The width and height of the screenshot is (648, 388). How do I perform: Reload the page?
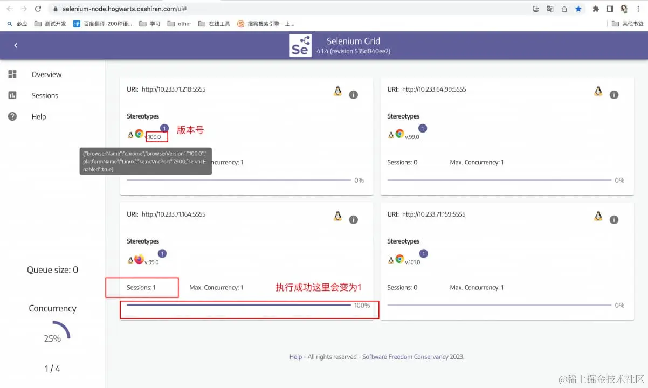(38, 9)
